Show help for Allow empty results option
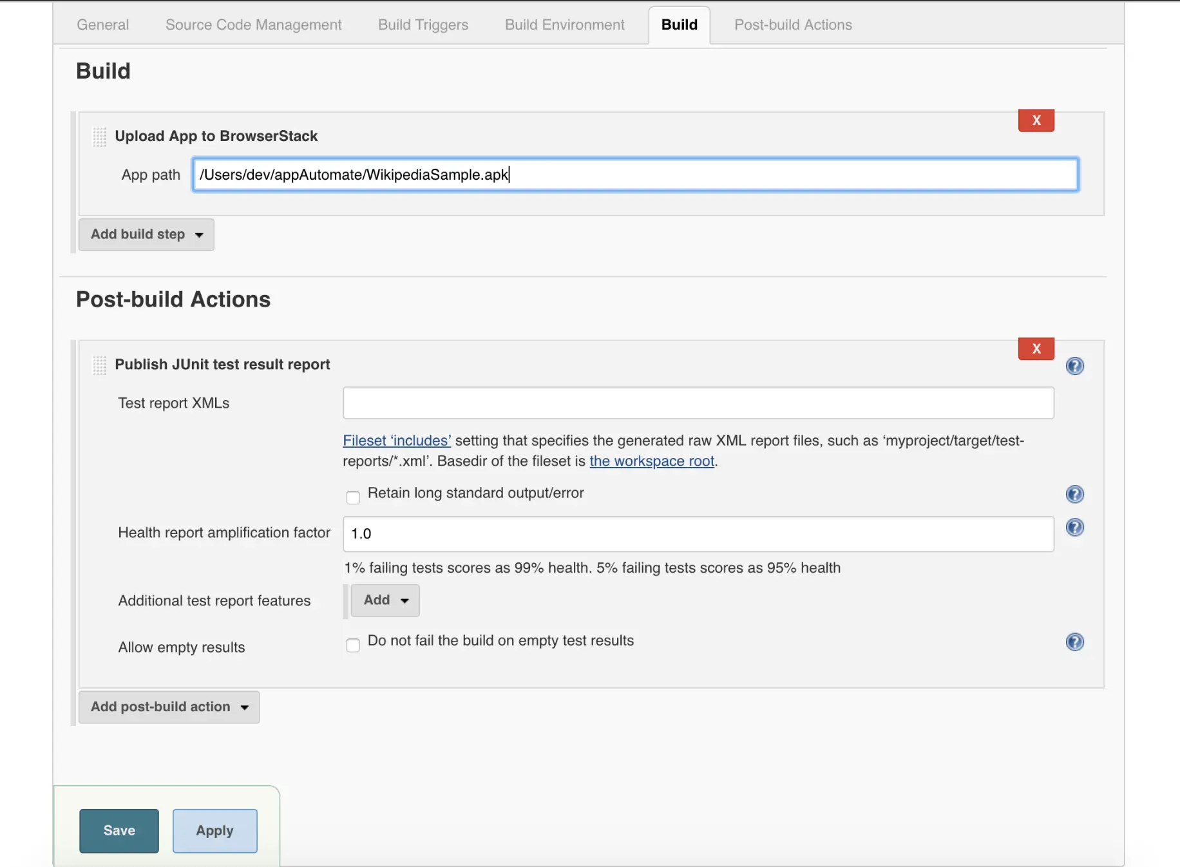The height and width of the screenshot is (867, 1180). point(1074,642)
